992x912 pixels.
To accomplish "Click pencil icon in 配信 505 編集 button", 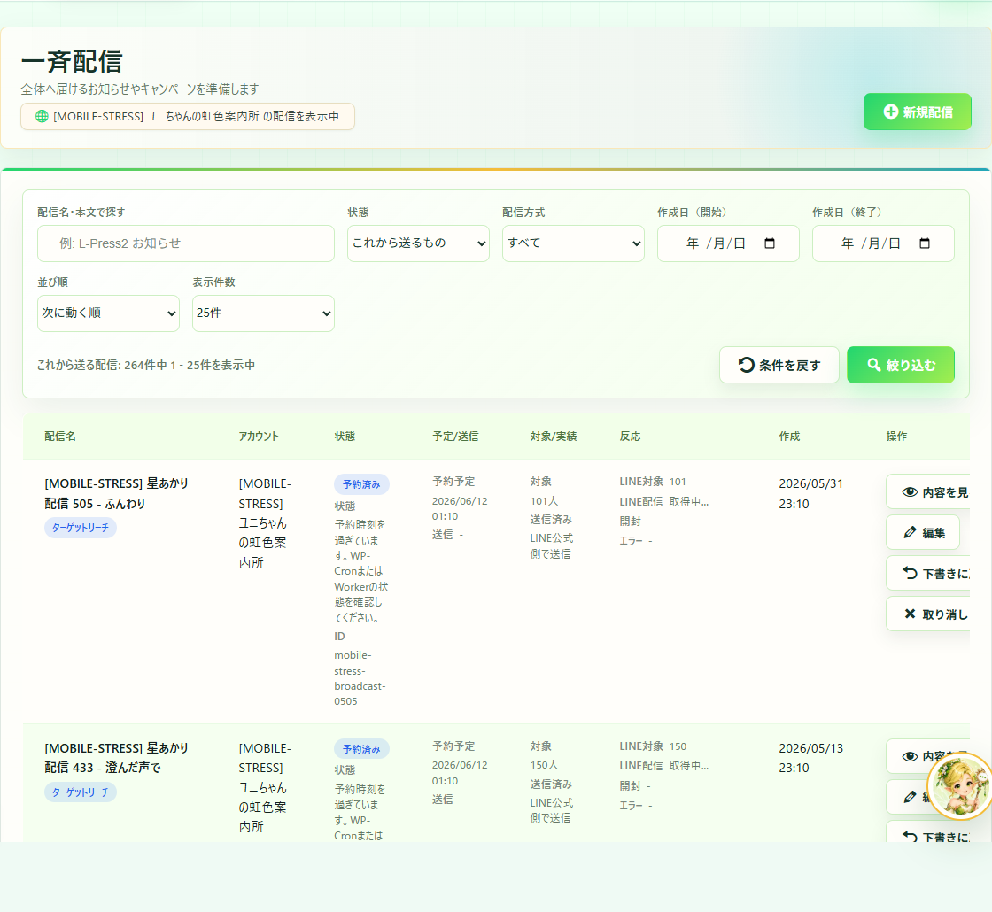I will click(x=910, y=532).
